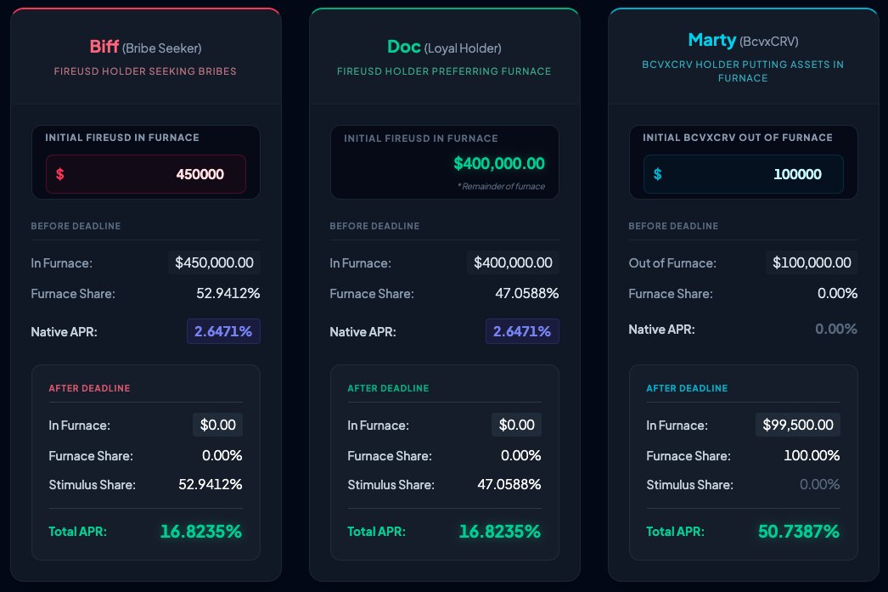Click Biff's 'BEFORE DEADLINE' section header
The height and width of the screenshot is (592, 888).
pos(76,226)
